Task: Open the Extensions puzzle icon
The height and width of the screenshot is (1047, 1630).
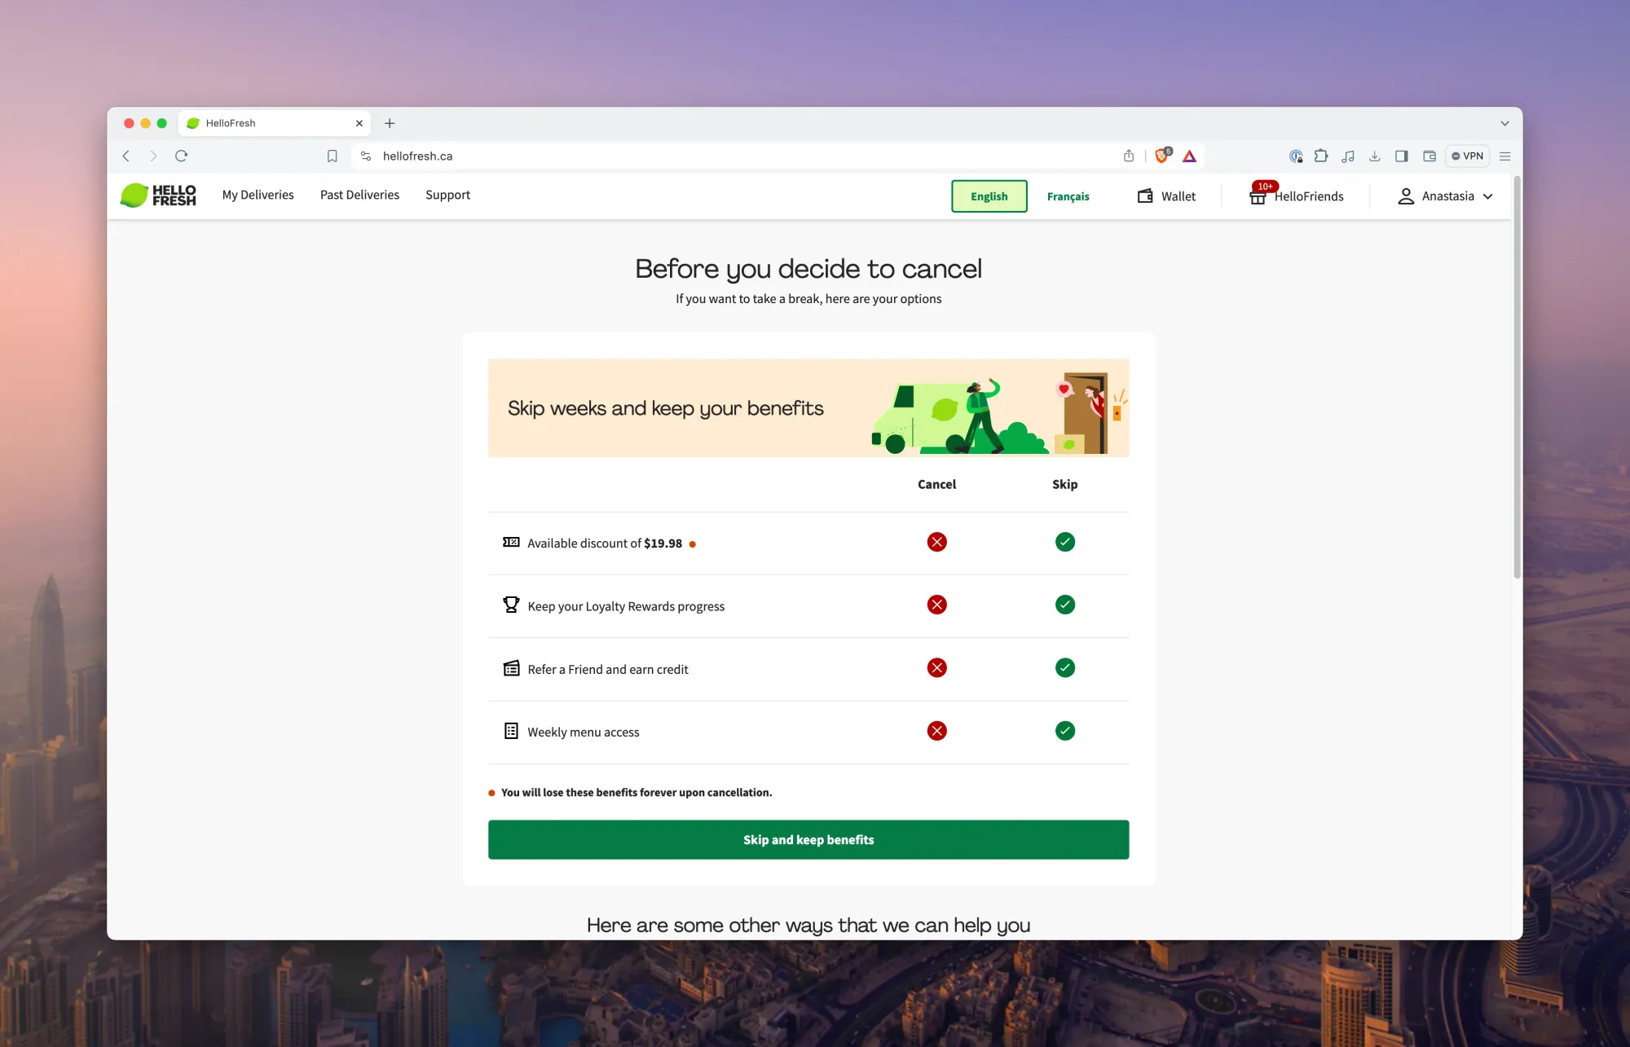Action: click(1322, 156)
